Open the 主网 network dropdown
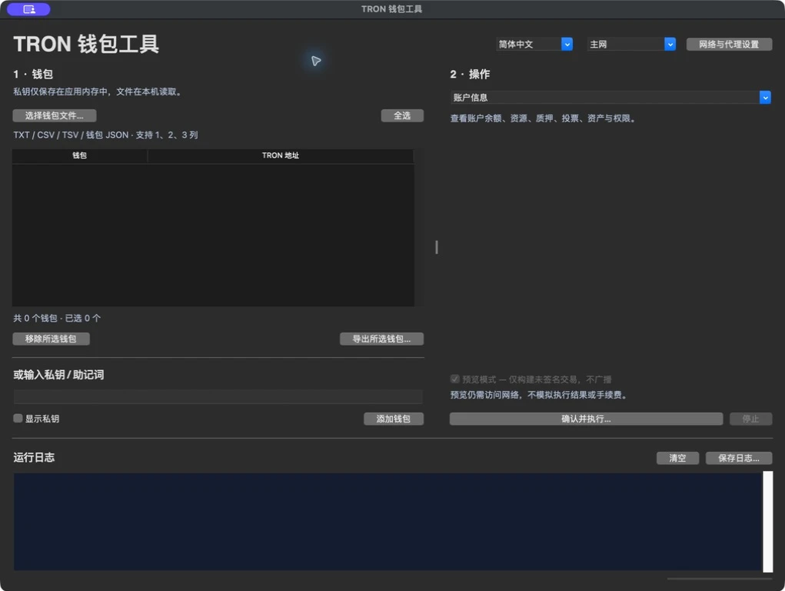Screen dimensions: 785x591 [x=631, y=44]
